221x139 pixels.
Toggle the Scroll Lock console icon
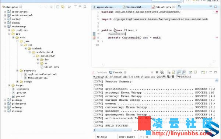click(173, 72)
